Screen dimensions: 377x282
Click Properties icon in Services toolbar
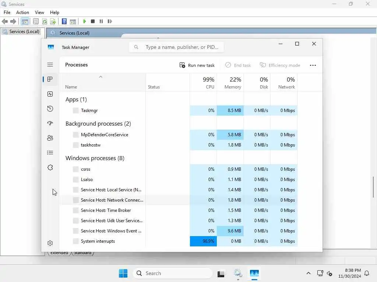[36, 21]
